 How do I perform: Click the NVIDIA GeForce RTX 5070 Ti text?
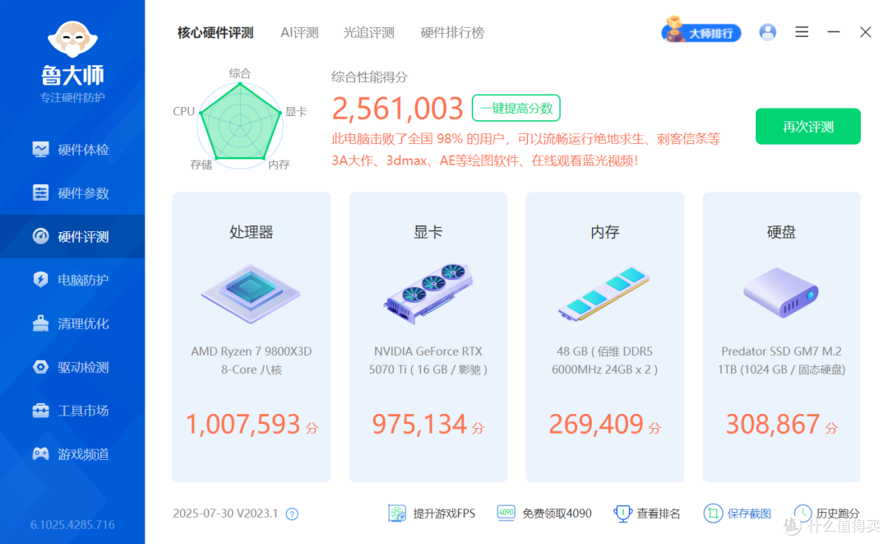(x=428, y=360)
